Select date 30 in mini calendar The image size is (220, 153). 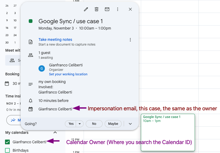coord(7,43)
